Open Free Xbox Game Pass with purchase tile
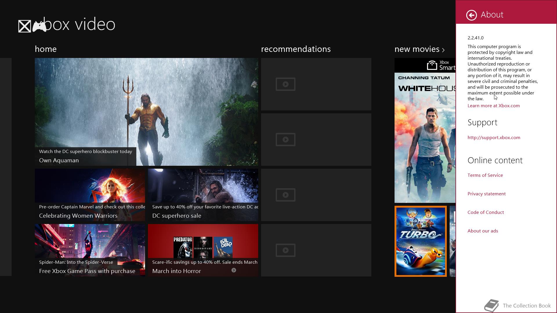 90,250
